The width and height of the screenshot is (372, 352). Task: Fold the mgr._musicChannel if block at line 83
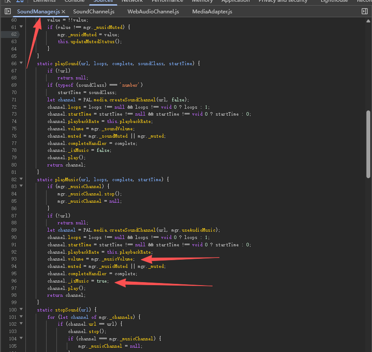click(22, 186)
